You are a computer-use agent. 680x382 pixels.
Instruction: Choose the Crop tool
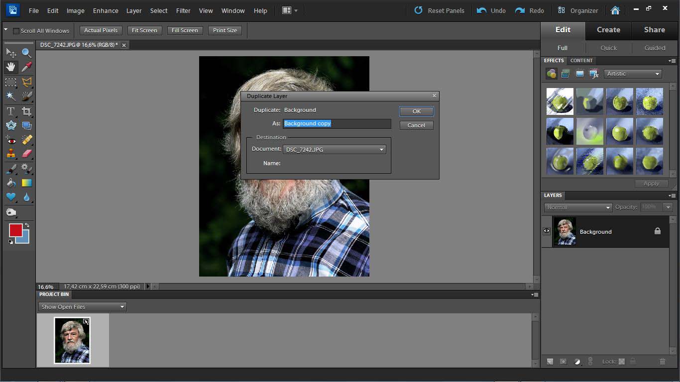pos(27,111)
